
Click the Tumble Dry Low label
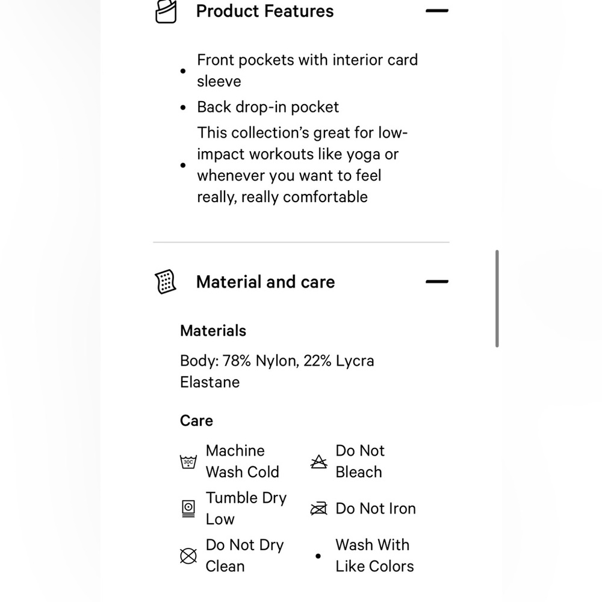246,508
